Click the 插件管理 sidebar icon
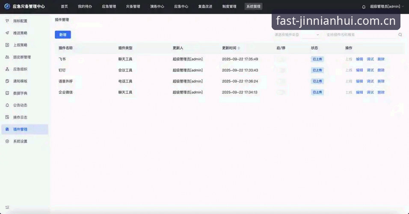The width and height of the screenshot is (409, 214). pos(7,129)
